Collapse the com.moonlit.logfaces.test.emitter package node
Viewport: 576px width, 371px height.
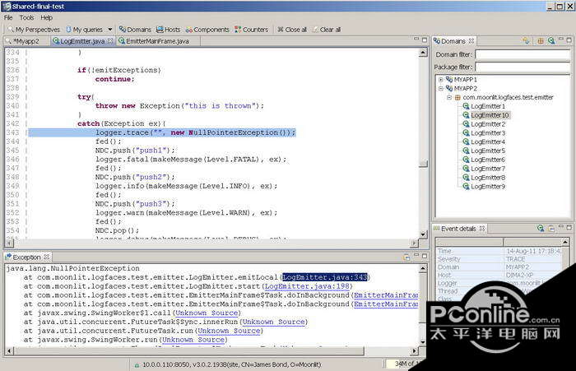coord(449,97)
